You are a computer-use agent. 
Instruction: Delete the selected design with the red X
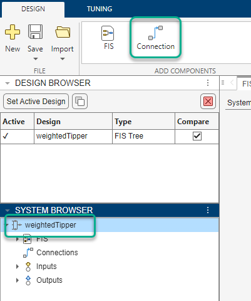[208, 102]
